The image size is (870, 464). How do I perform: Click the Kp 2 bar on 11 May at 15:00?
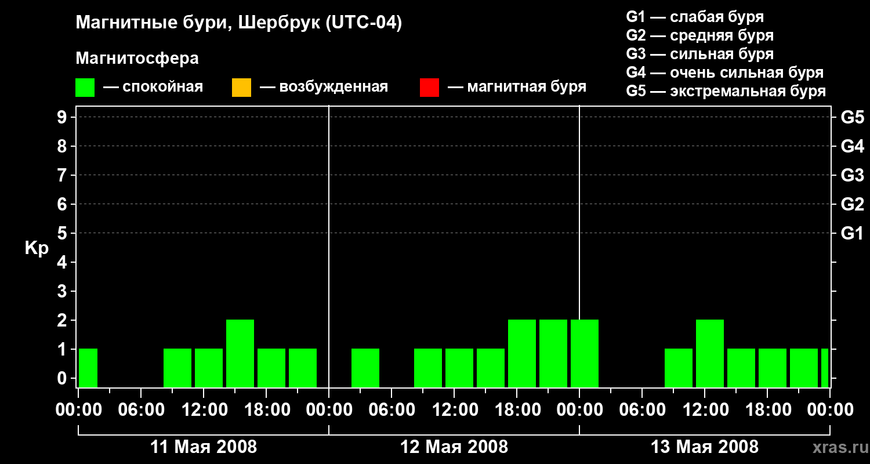point(240,353)
